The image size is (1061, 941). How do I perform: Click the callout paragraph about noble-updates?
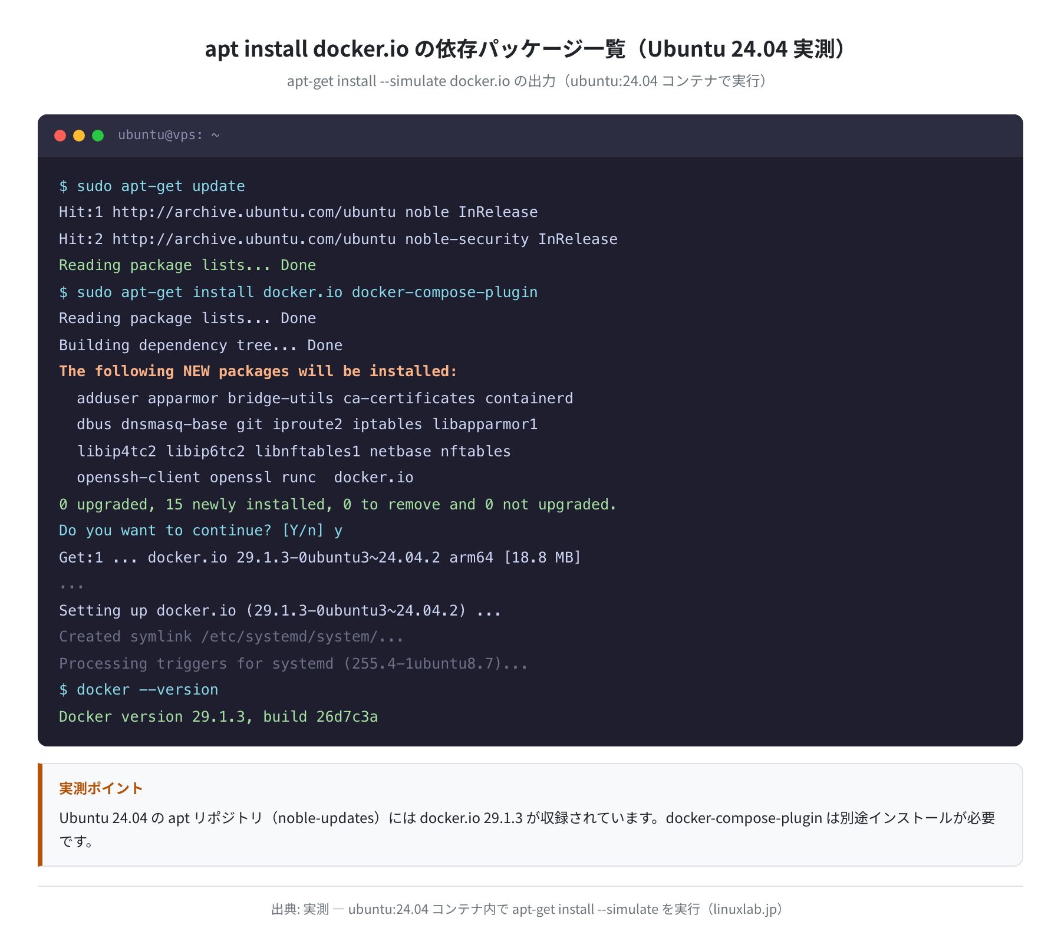(527, 830)
